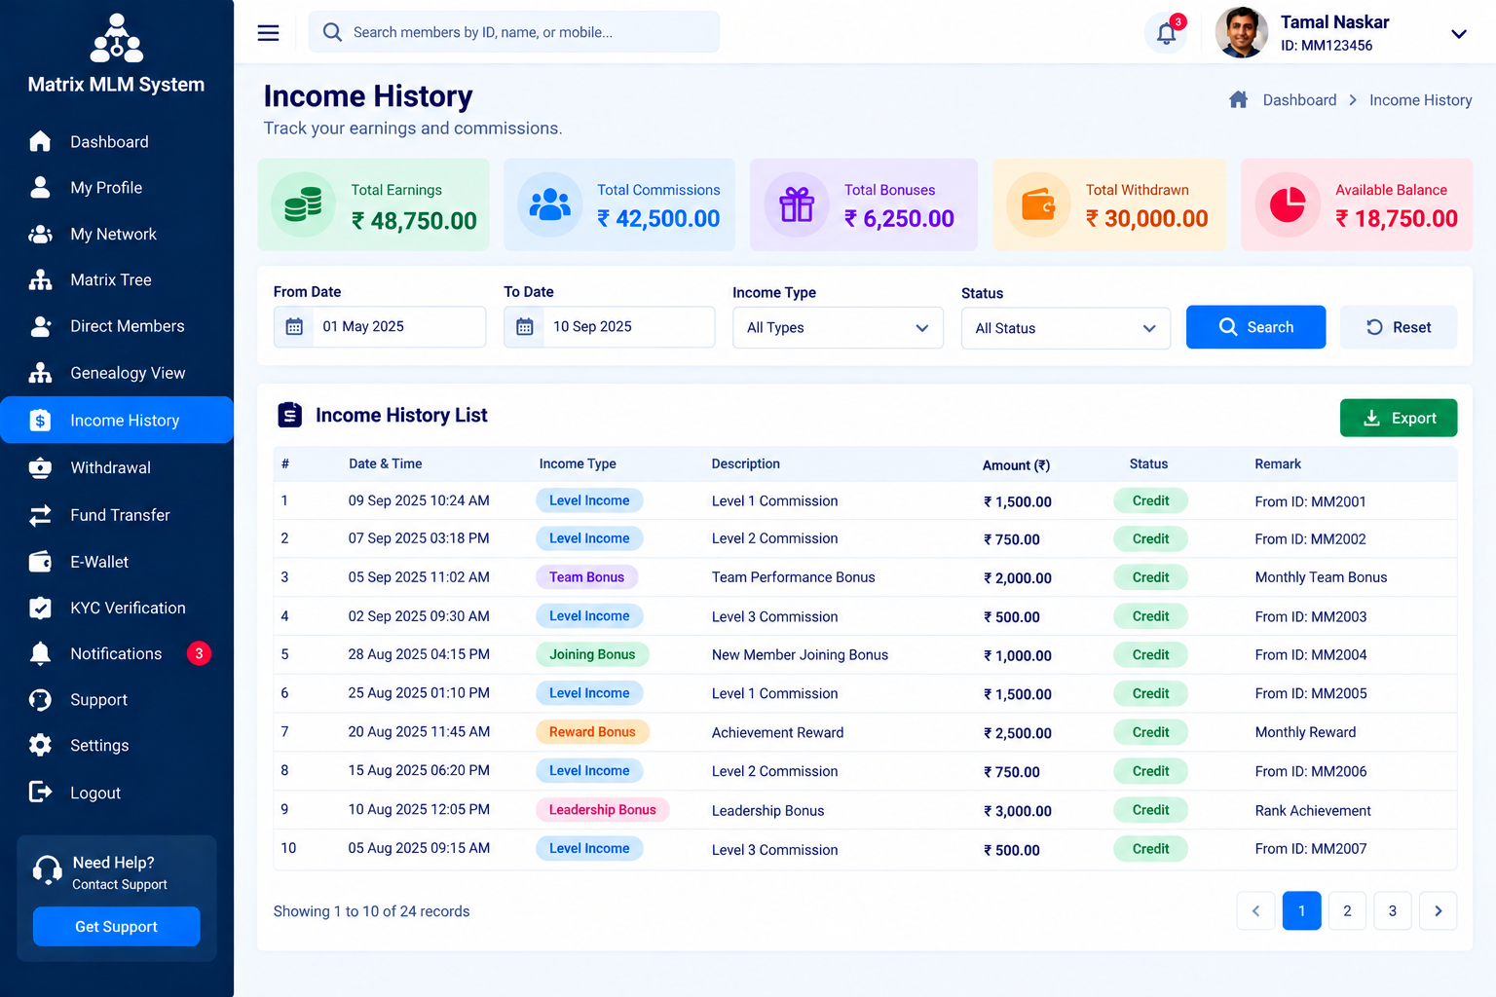Screen dimensions: 1496x997
Task: Click the Reward Bonus income type tag
Action: [592, 732]
